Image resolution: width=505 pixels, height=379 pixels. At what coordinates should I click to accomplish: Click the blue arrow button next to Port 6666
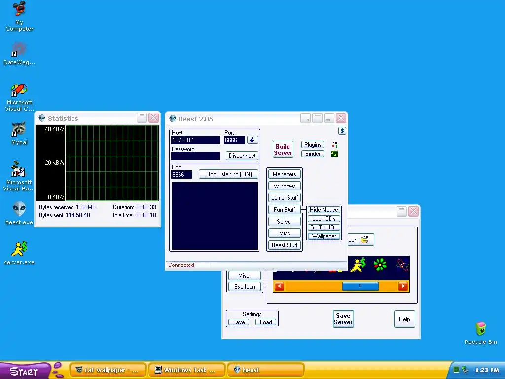[253, 140]
